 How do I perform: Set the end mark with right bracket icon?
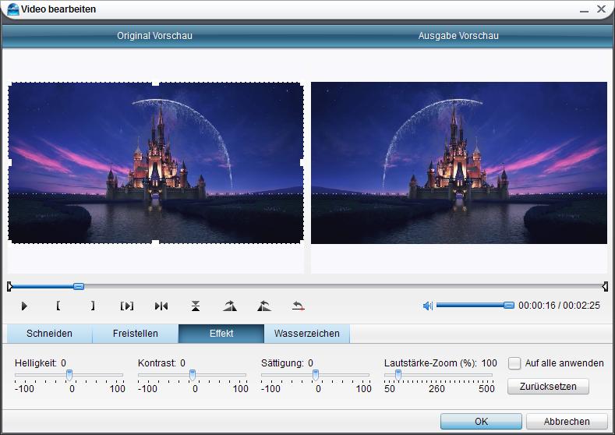point(93,306)
